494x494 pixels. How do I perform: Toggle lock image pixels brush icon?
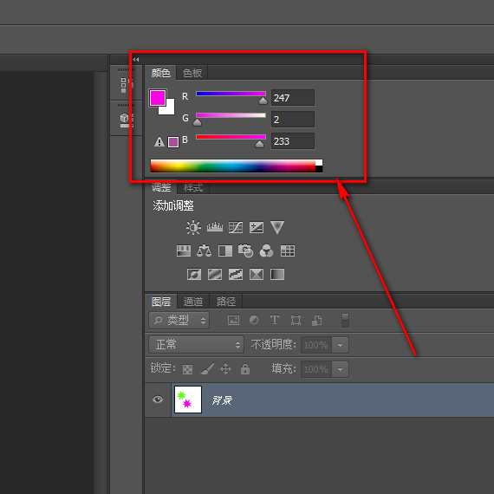(x=207, y=369)
